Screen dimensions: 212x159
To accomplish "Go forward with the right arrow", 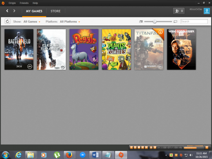I will [14, 11].
